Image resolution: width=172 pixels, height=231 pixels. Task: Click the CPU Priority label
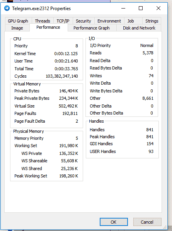pyautogui.click(x=21, y=46)
